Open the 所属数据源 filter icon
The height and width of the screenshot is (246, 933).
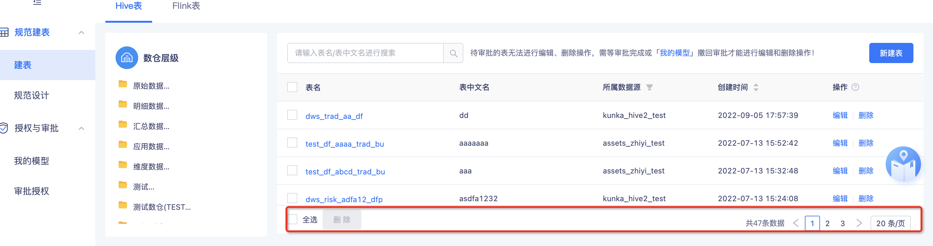(649, 87)
